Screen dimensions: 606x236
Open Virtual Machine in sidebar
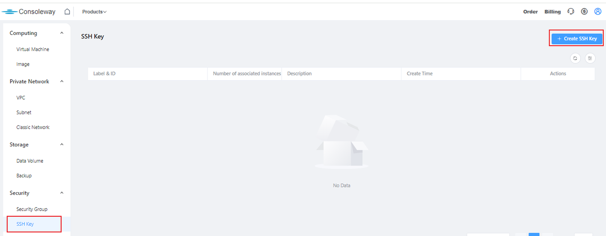[33, 50]
